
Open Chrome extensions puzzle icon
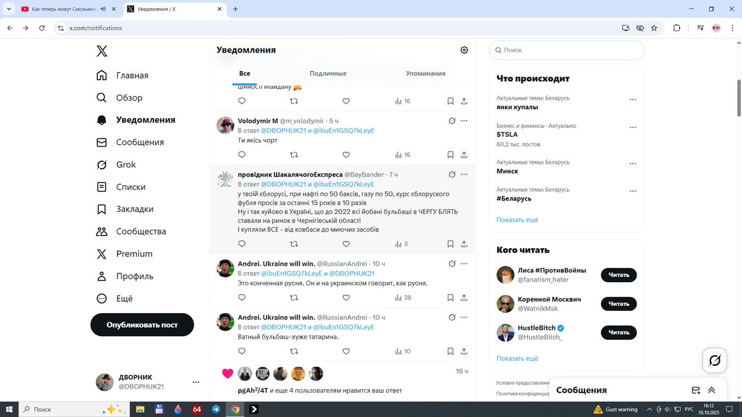click(676, 28)
